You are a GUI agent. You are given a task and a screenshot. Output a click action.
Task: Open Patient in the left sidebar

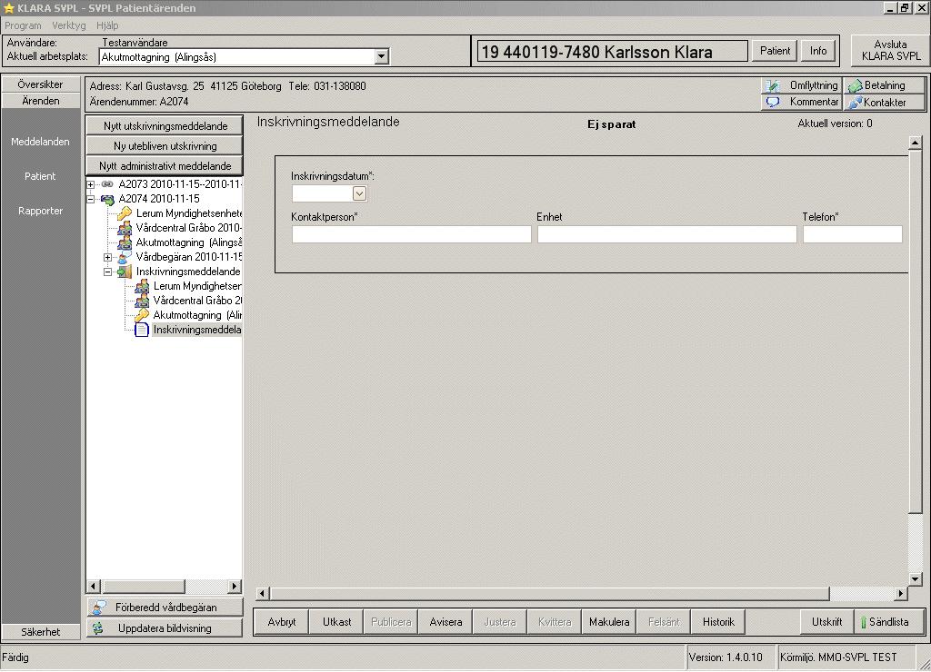[40, 176]
